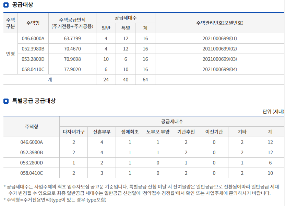Viewport: 285px width, 206px height.
Task: Click management number 2021000699(04)
Action: (220, 69)
